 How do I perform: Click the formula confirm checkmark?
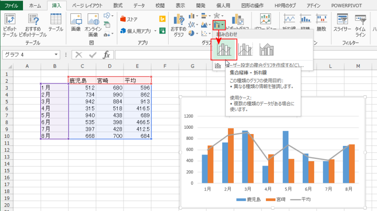(x=92, y=55)
